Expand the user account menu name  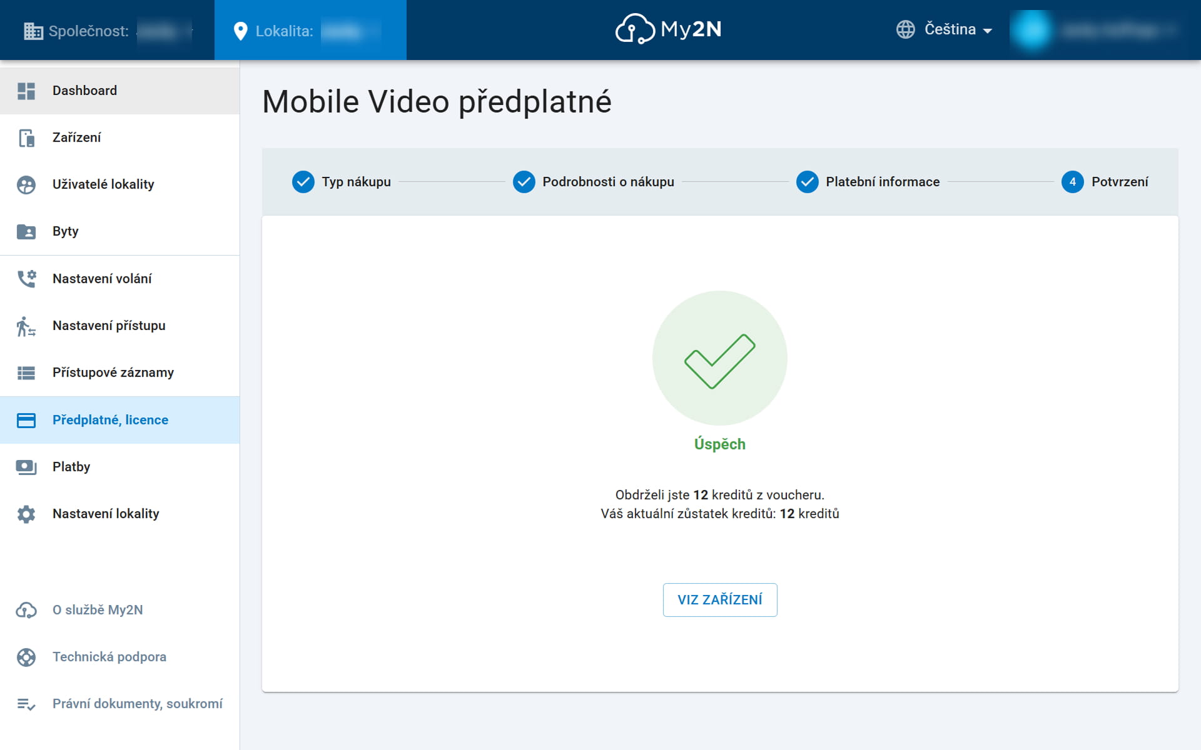coord(1118,30)
